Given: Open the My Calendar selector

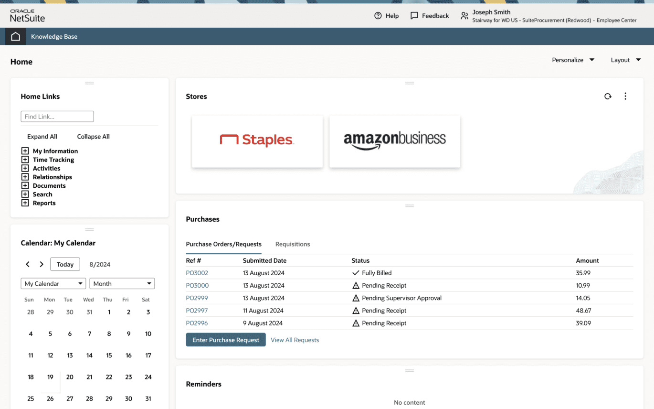Looking at the screenshot, I should (53, 283).
